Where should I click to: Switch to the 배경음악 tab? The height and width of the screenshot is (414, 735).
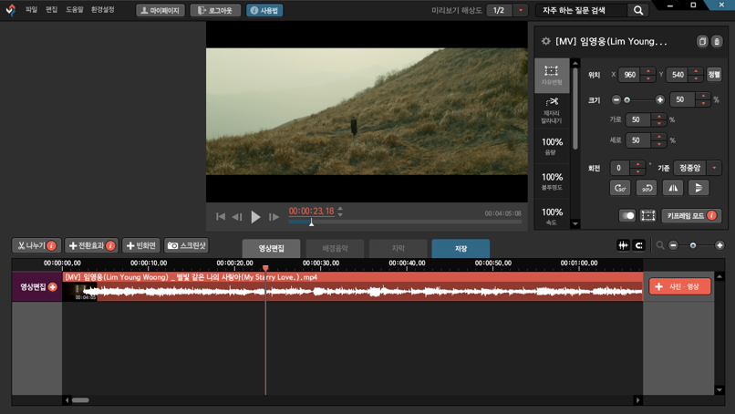(336, 249)
